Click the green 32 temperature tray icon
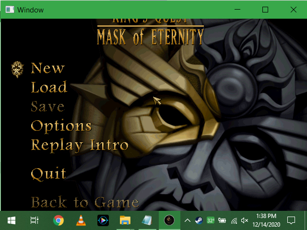This screenshot has width=307, height=230. point(211,220)
